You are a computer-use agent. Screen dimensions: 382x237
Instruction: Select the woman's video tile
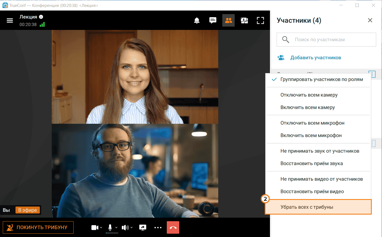(x=135, y=77)
